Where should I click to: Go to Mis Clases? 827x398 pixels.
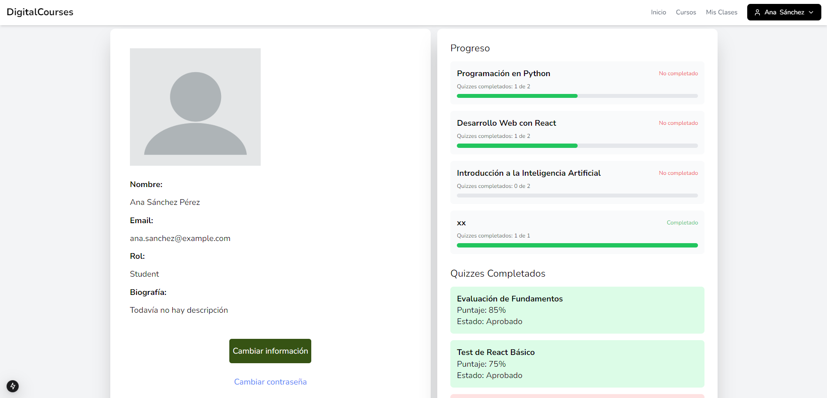pos(721,12)
